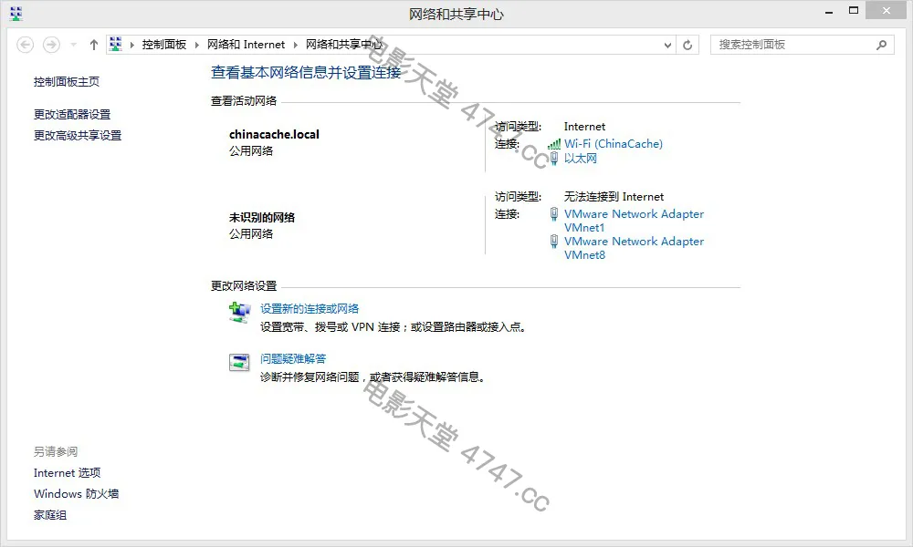Click the back navigation arrow button

click(26, 45)
